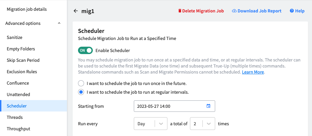Viewport: 312px width, 136px height.
Task: Click Download Job Report link
Action: pyautogui.click(x=259, y=11)
